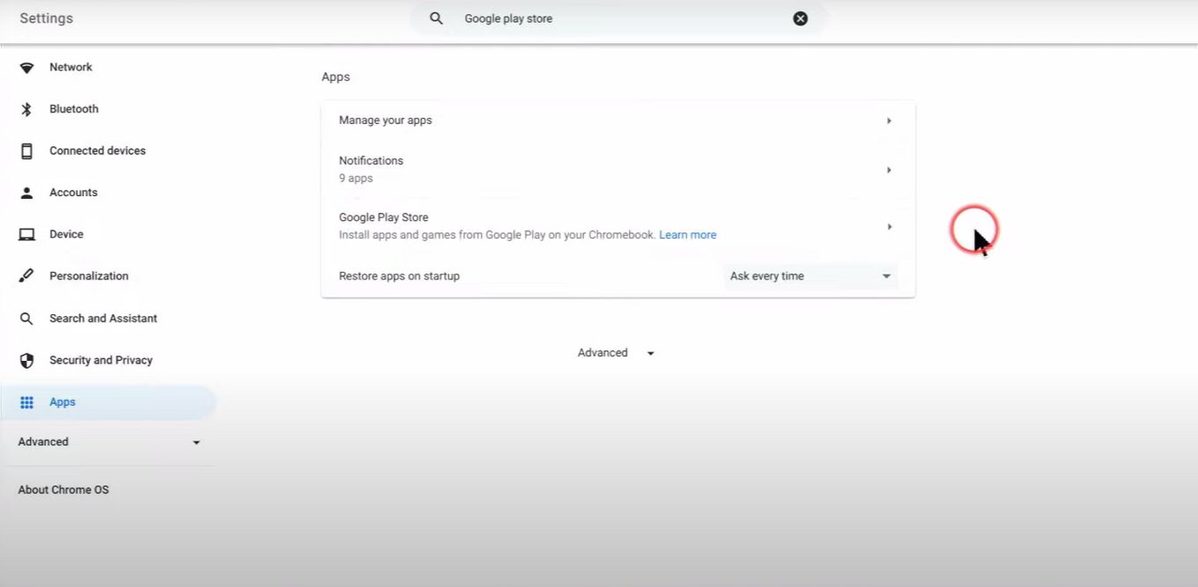Viewport: 1198px width, 587px height.
Task: Go to Connected devices section
Action: click(x=98, y=150)
